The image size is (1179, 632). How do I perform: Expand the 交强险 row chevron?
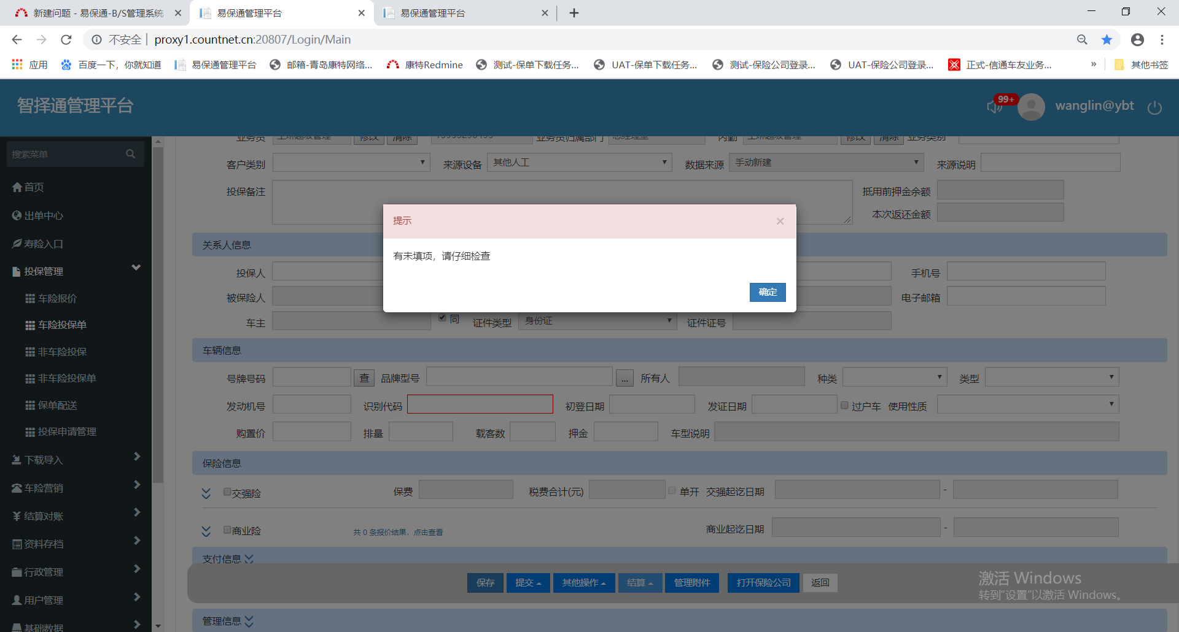(x=206, y=493)
